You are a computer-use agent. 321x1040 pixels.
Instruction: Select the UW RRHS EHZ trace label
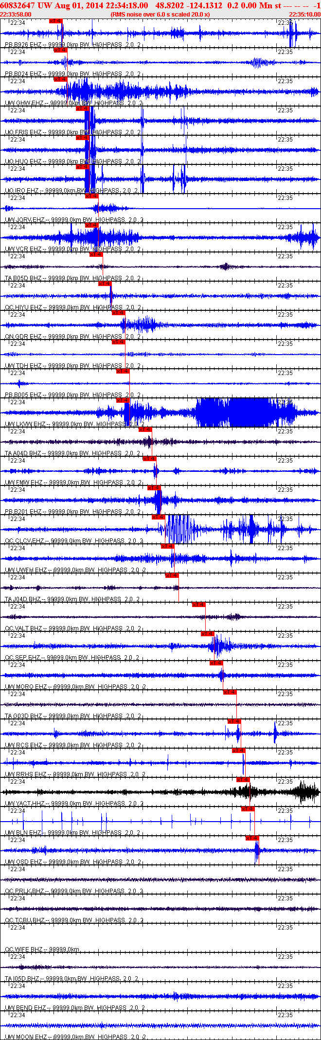[x=75, y=774]
